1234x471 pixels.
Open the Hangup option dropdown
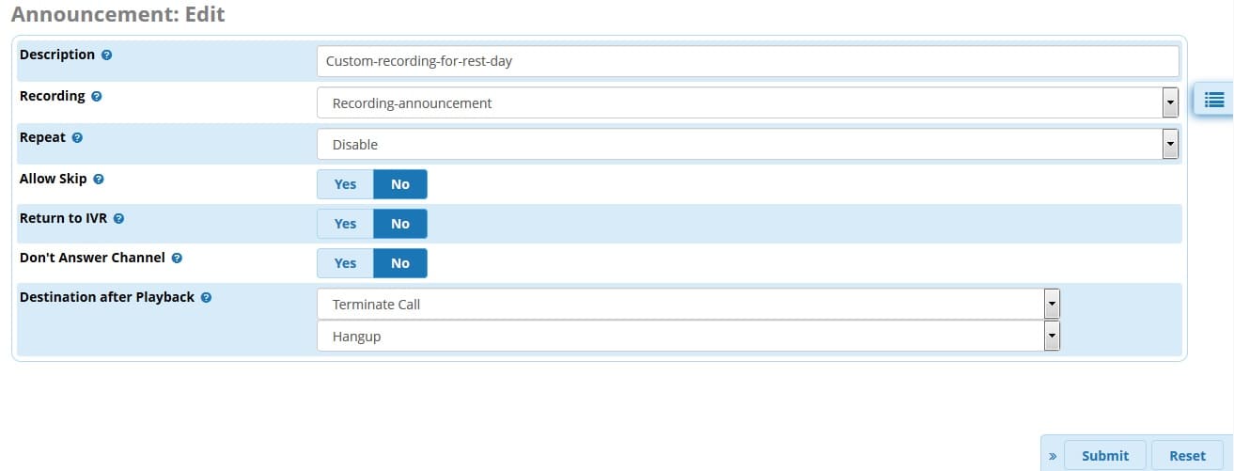coord(689,336)
